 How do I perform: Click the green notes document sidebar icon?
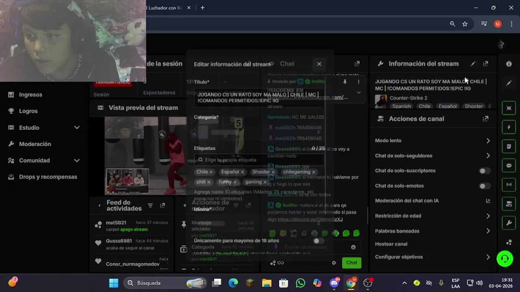point(509,146)
